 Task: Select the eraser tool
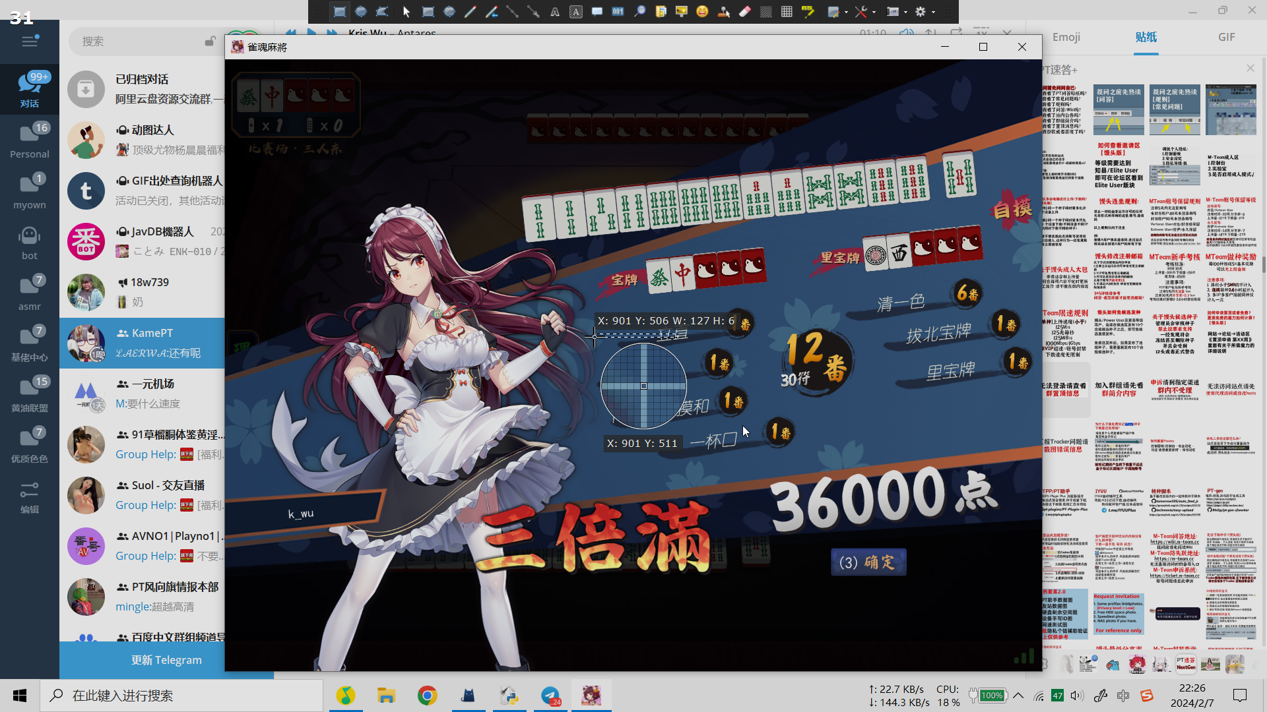click(x=745, y=11)
